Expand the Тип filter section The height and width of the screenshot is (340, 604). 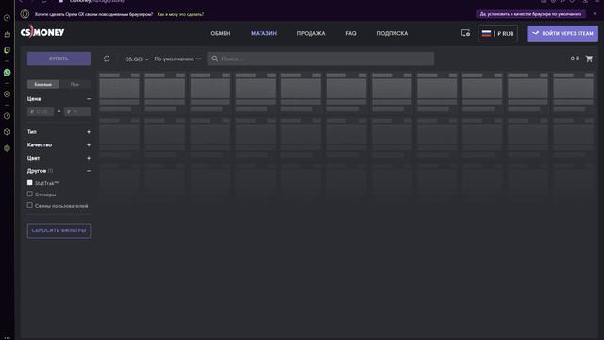tap(89, 132)
